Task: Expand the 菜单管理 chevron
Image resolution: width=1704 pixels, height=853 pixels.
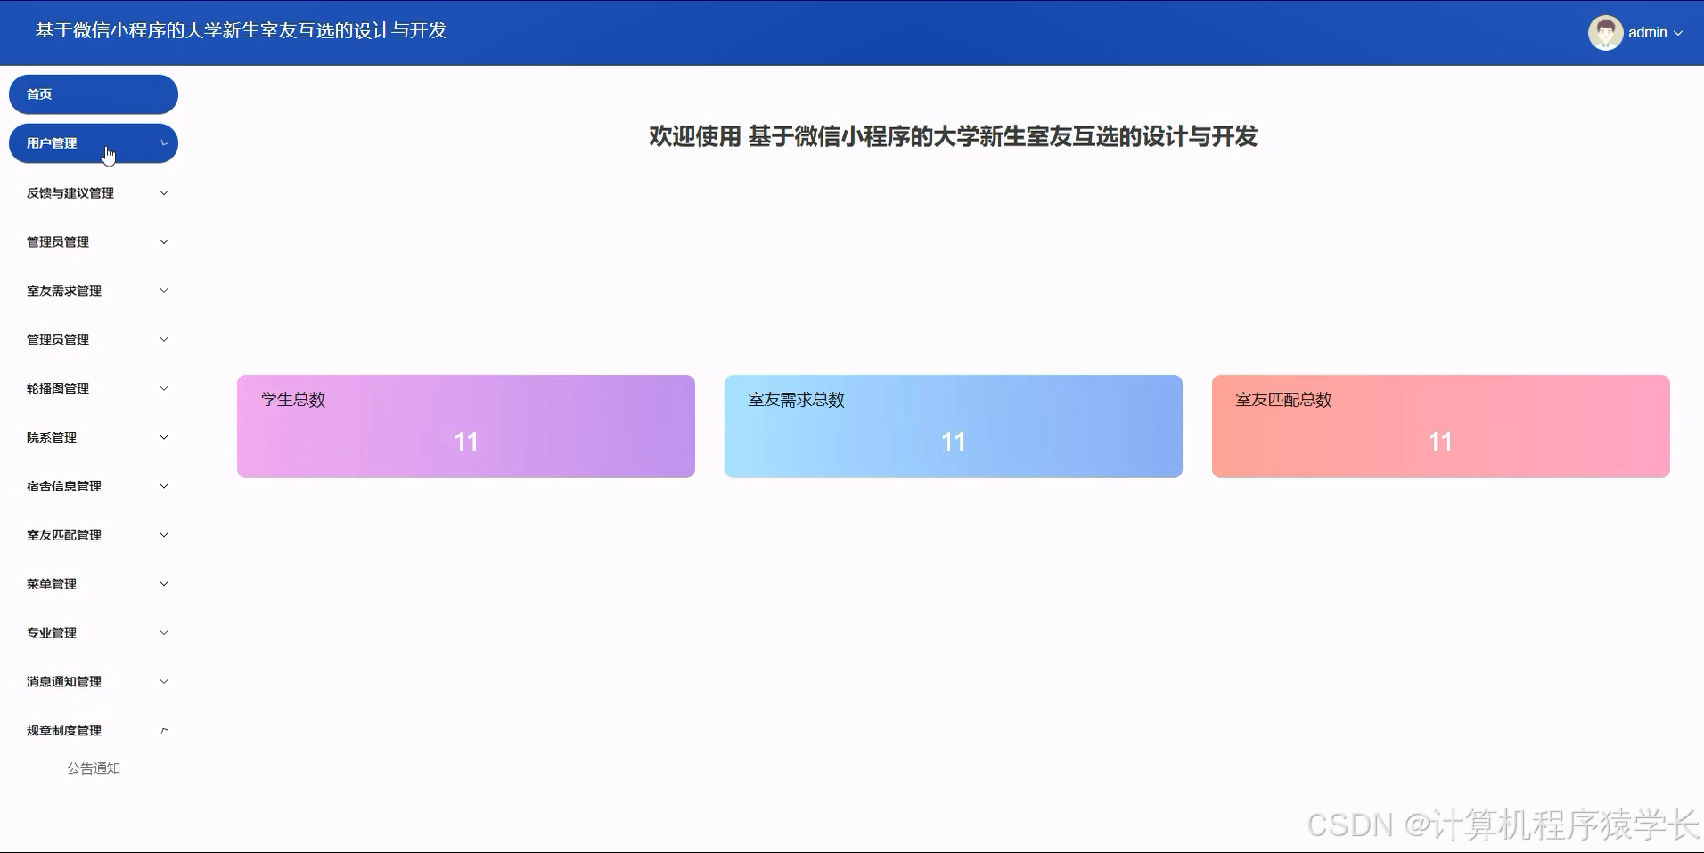Action: tap(164, 584)
